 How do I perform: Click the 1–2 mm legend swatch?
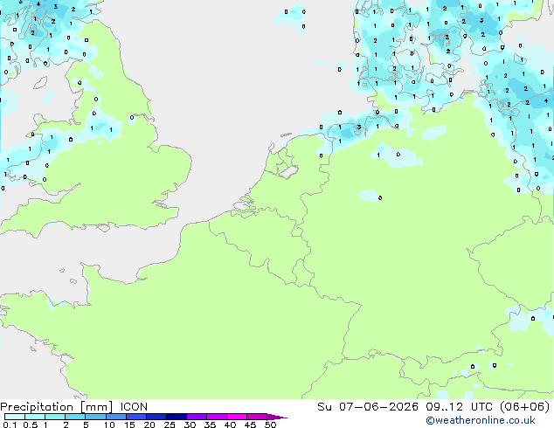(55, 417)
